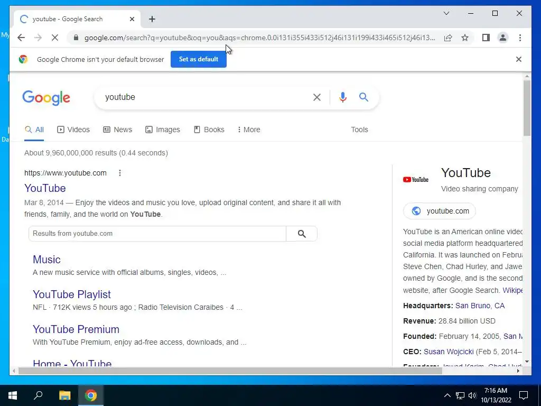This screenshot has height=406, width=541.
Task: Open Windows taskbar search
Action: [x=38, y=395]
